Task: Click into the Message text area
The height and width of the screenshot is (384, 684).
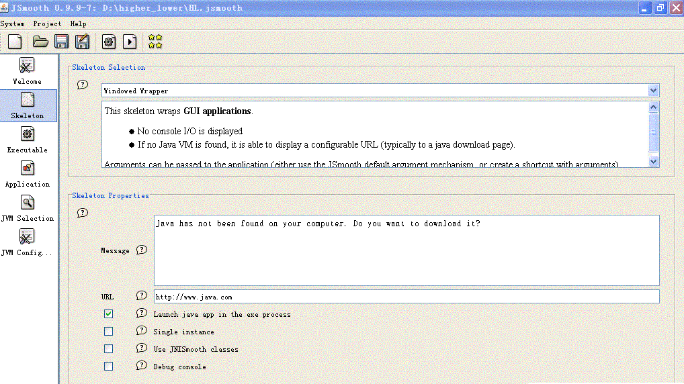Action: click(x=407, y=250)
